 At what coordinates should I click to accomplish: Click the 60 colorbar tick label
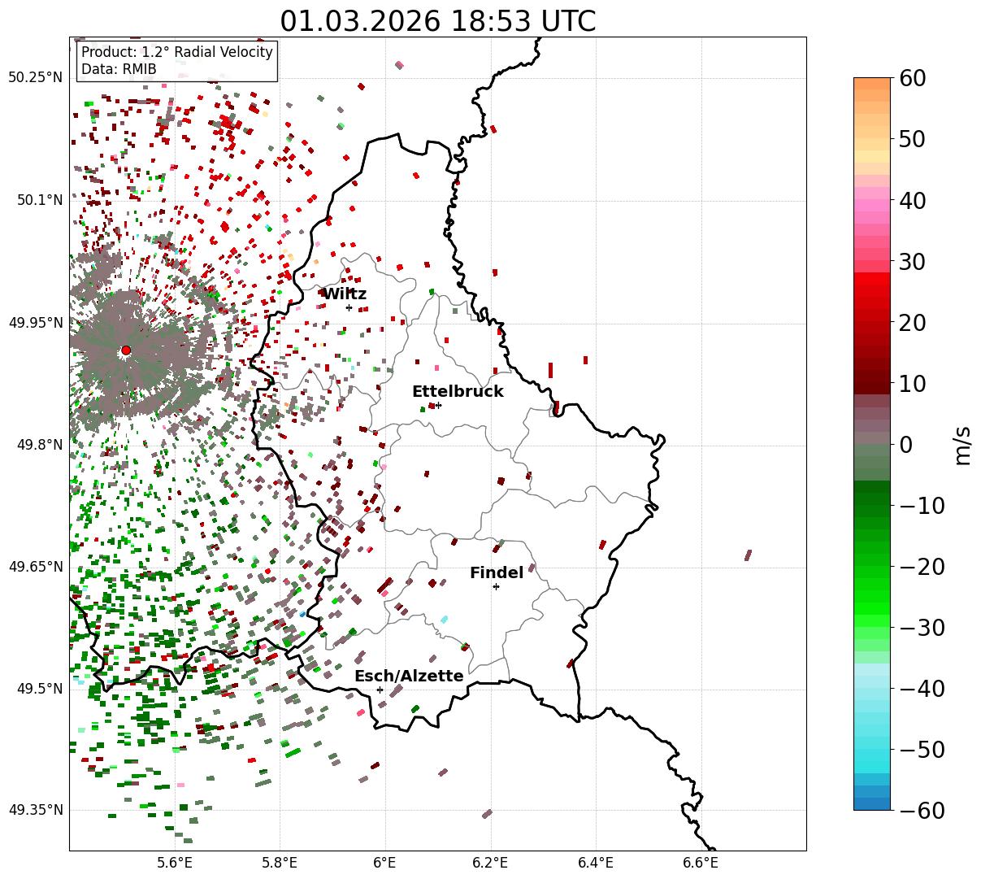click(914, 78)
